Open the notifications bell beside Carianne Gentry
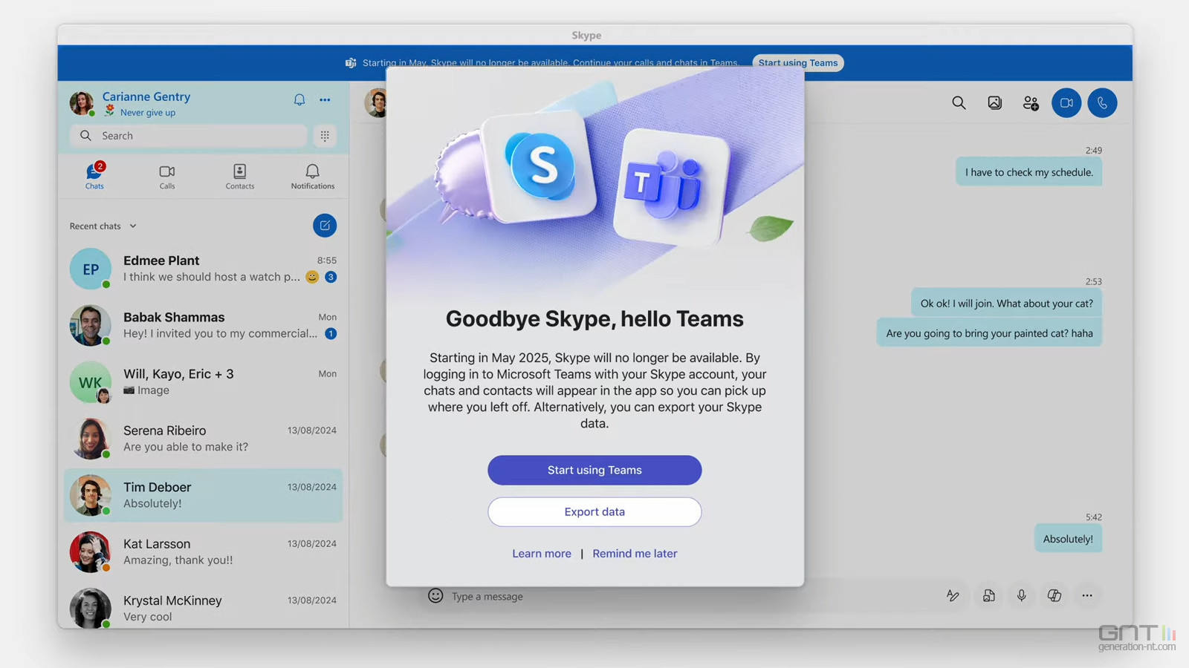 (299, 99)
